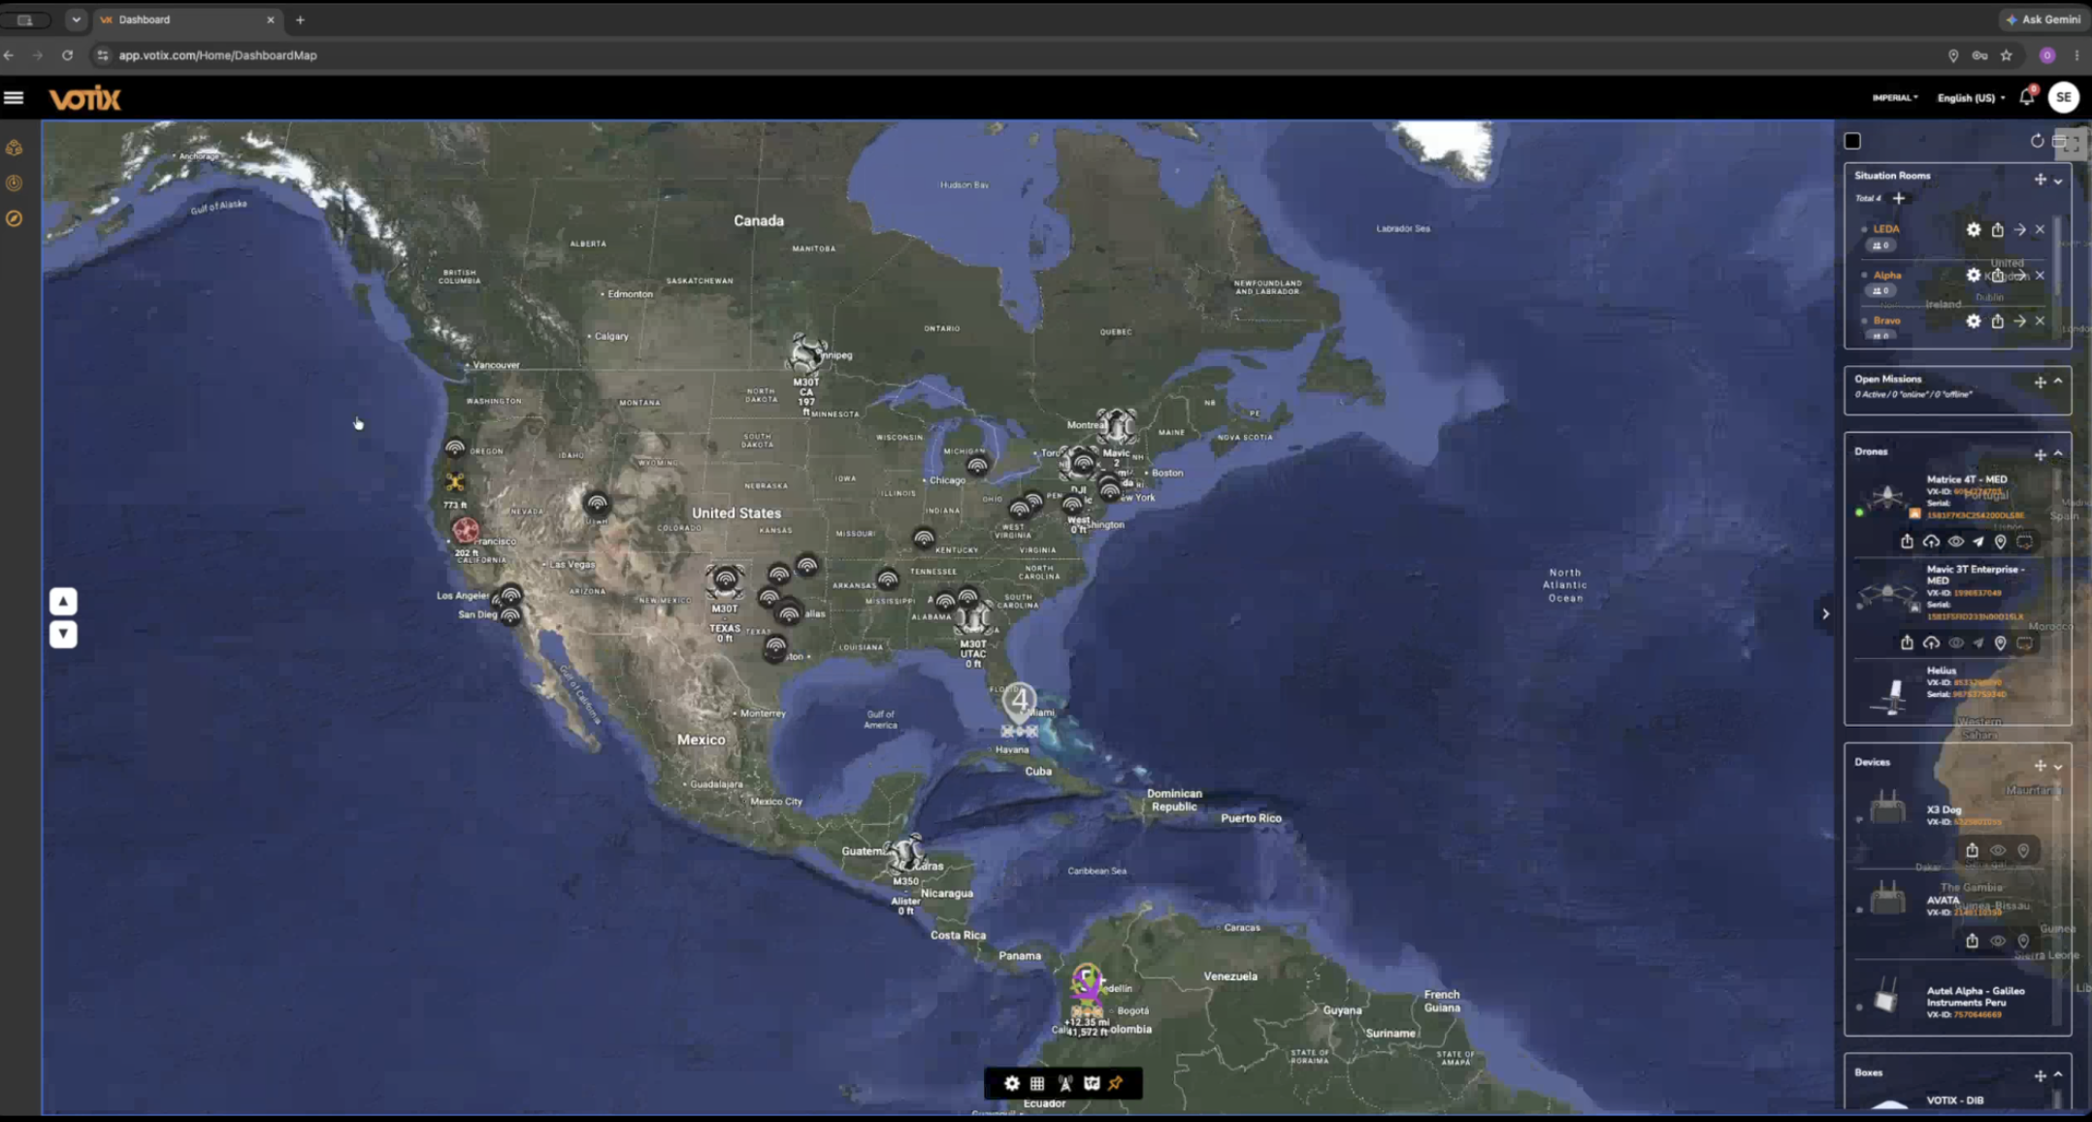This screenshot has height=1122, width=2092.
Task: Expand the Boxes panel chevron
Action: [x=2058, y=1074]
